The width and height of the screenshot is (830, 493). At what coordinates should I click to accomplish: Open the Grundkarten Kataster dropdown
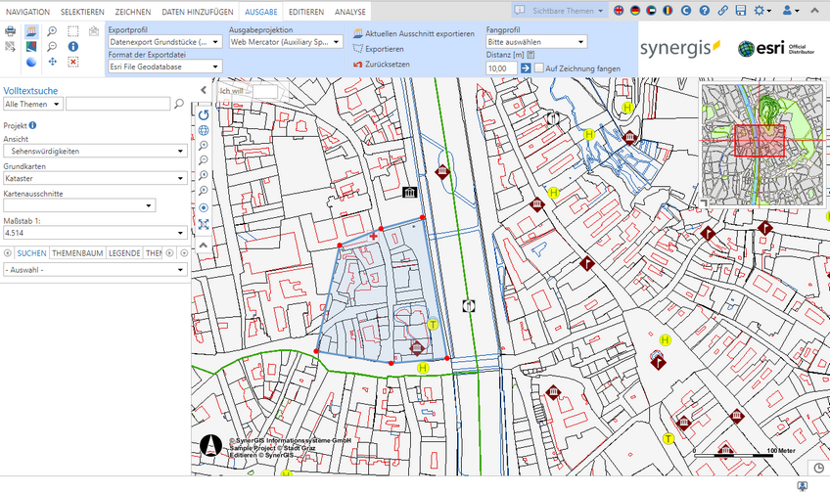coord(95,179)
